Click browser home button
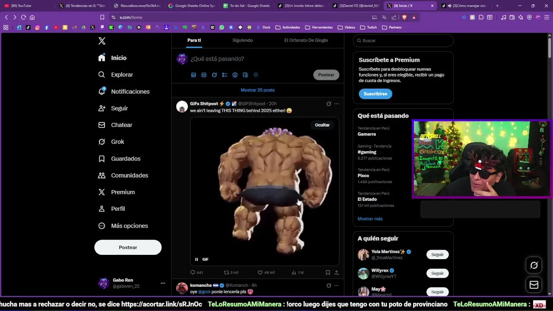 (32, 17)
